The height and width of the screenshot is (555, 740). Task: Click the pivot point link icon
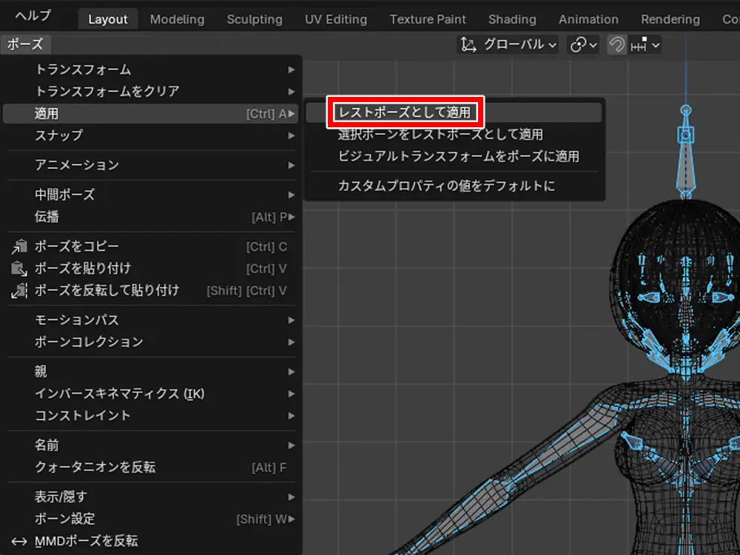577,45
